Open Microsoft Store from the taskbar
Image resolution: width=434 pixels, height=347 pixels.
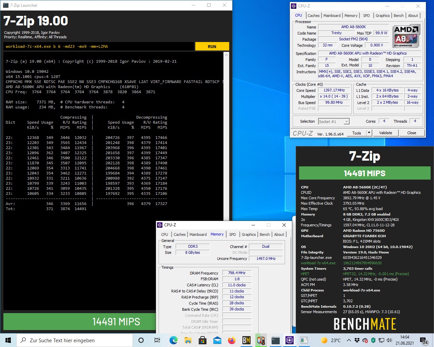tap(203, 340)
